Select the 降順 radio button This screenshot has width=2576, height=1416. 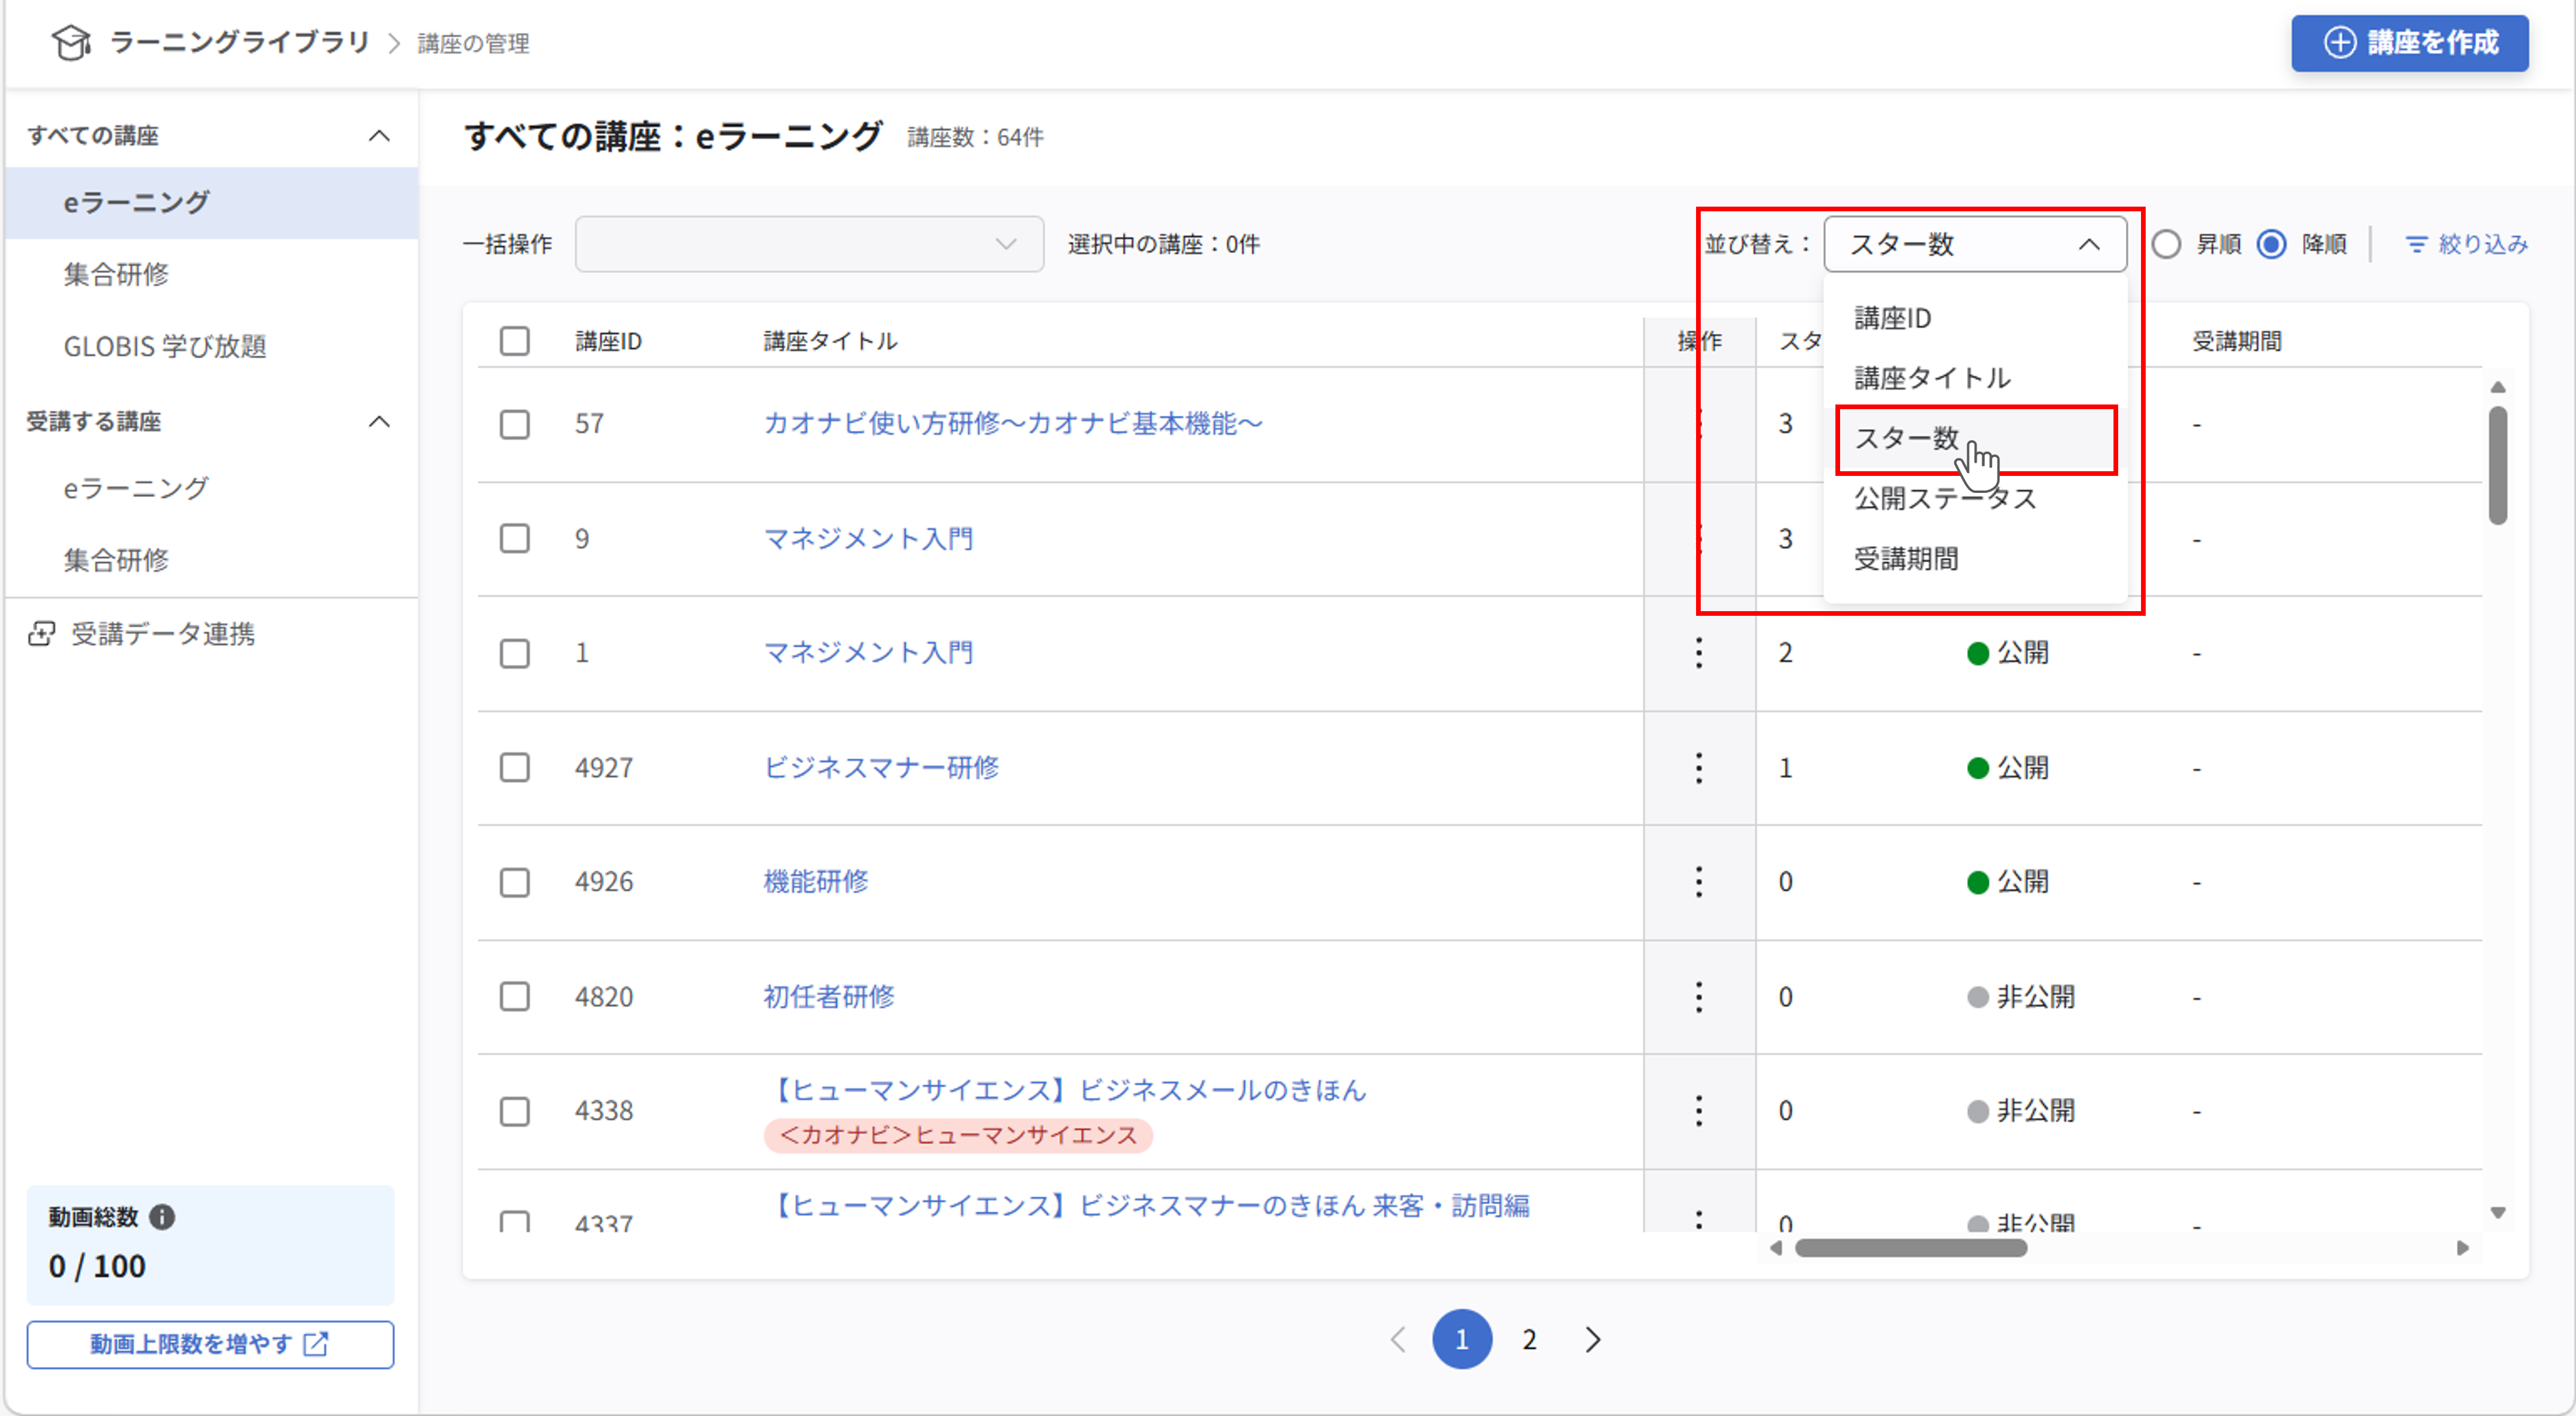pyautogui.click(x=2272, y=244)
